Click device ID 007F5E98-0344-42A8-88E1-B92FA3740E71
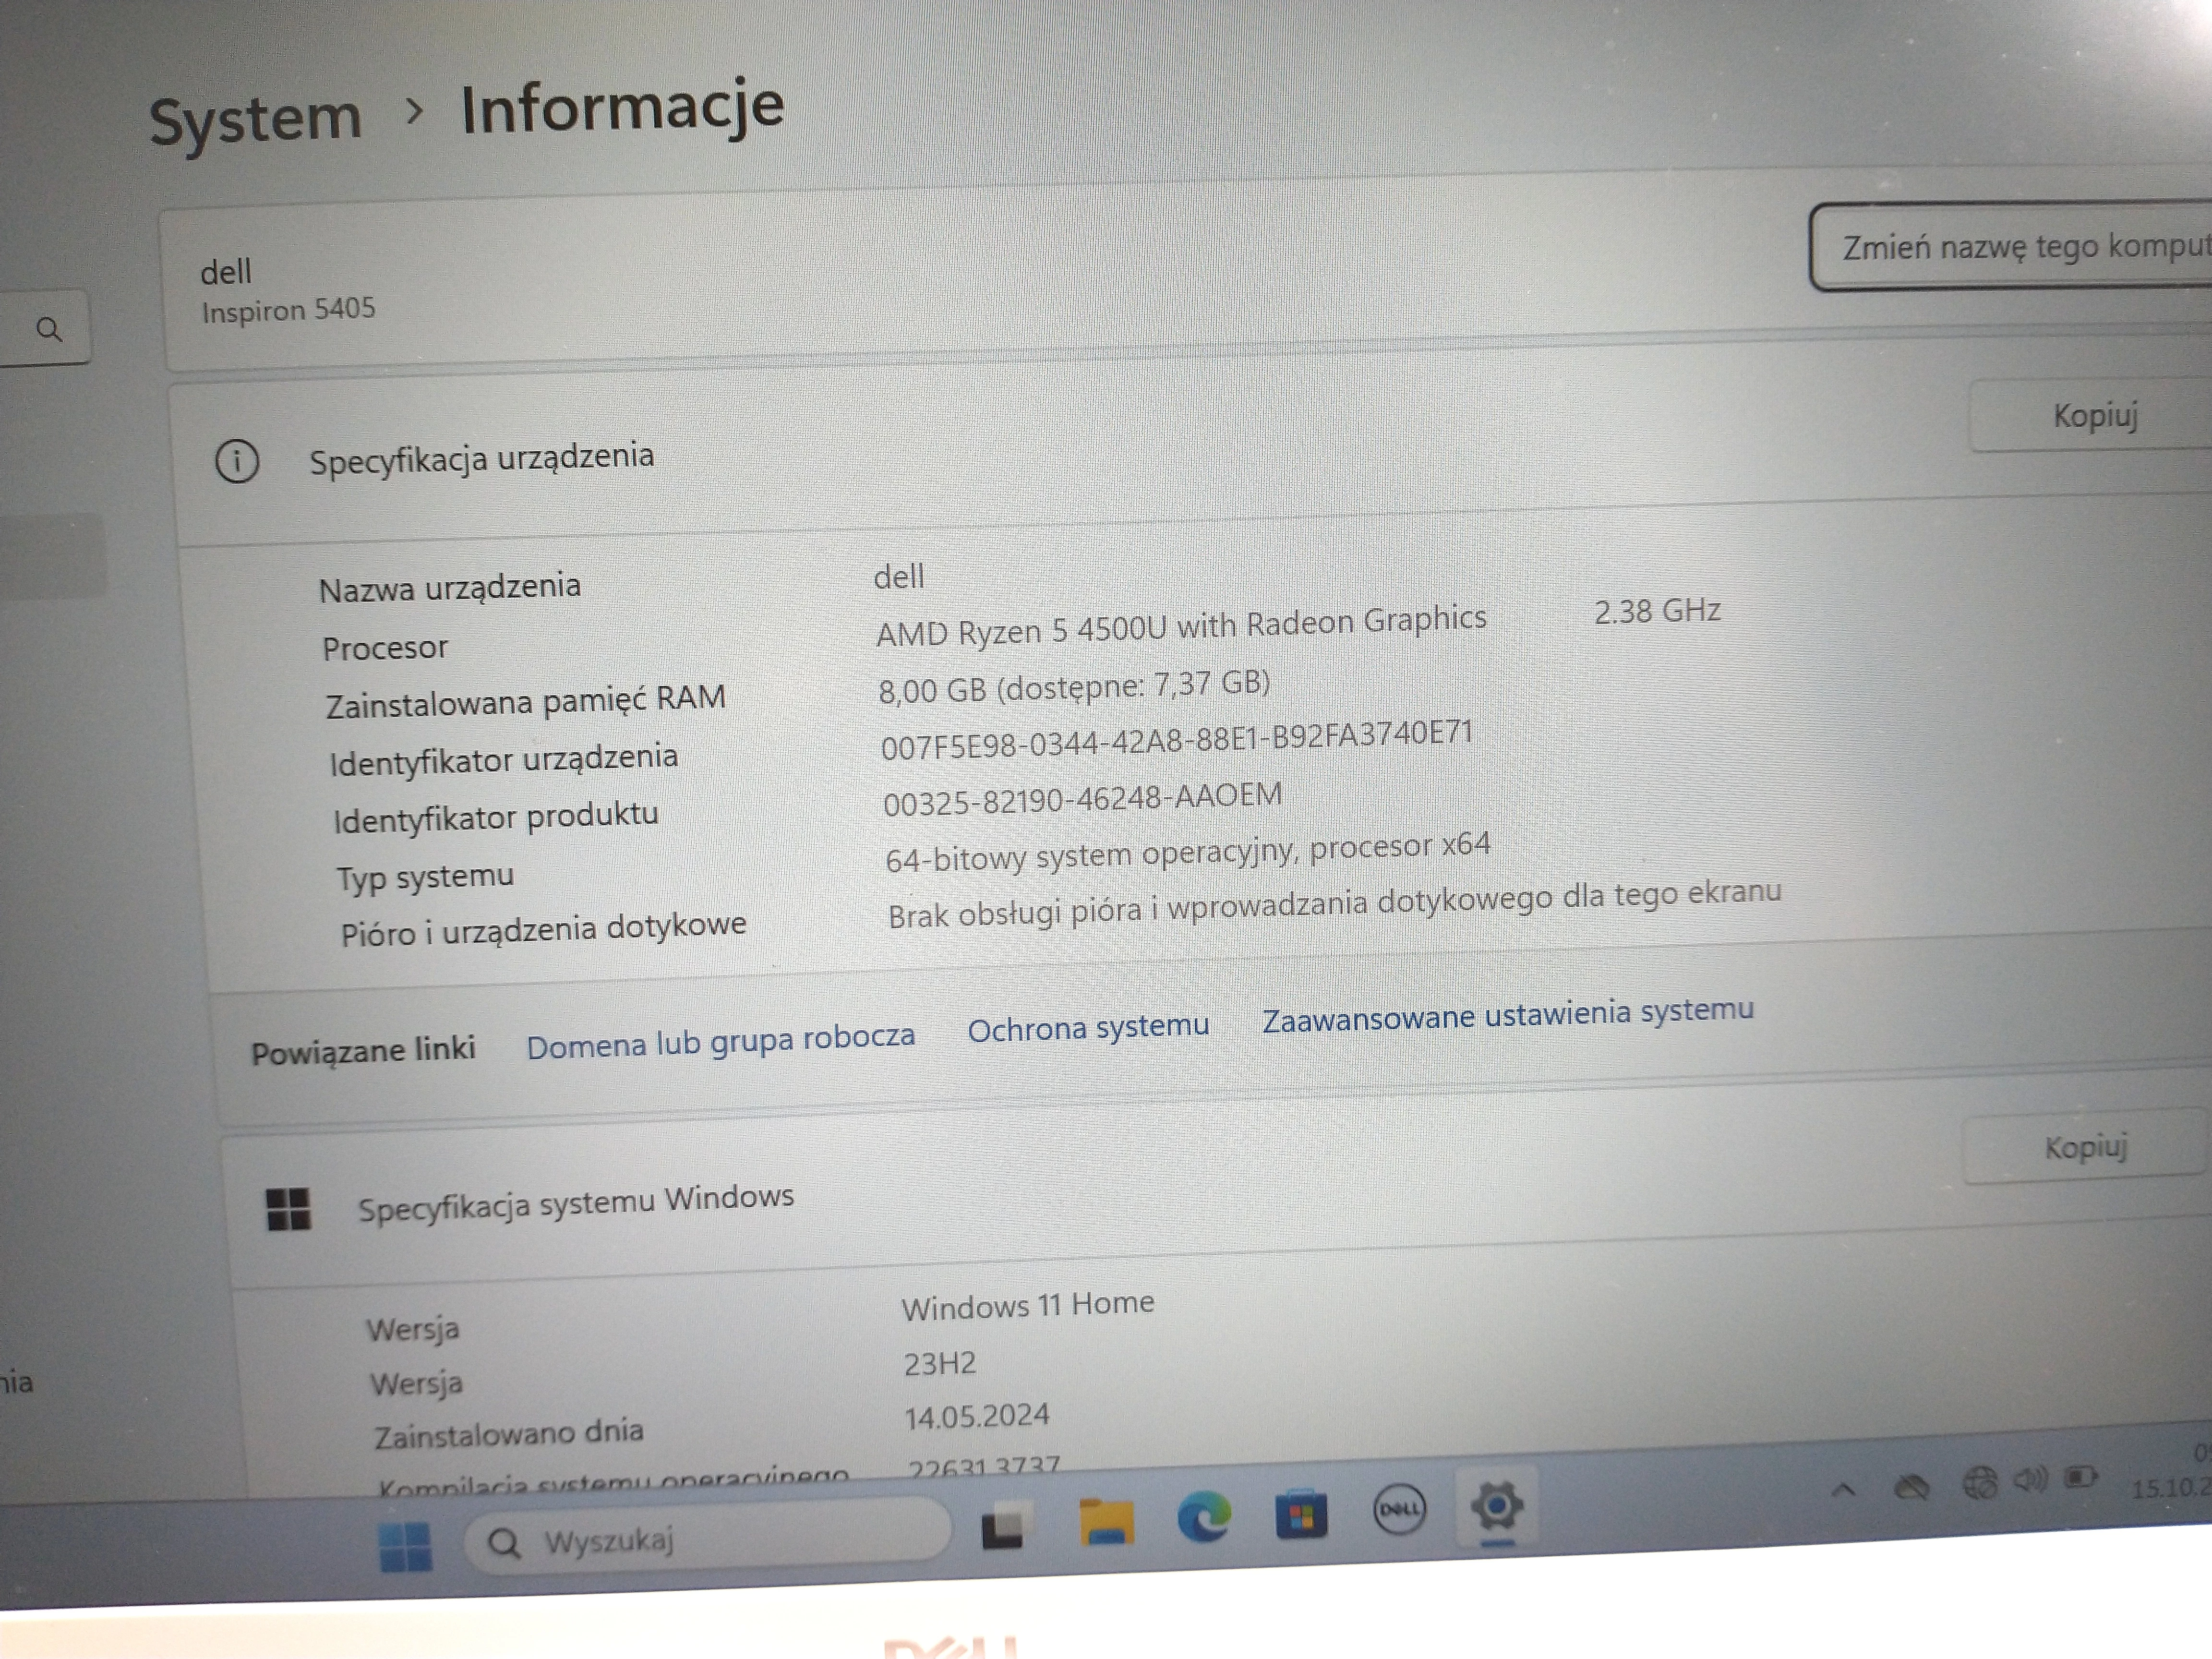Image resolution: width=2212 pixels, height=1659 pixels. pyautogui.click(x=1177, y=740)
